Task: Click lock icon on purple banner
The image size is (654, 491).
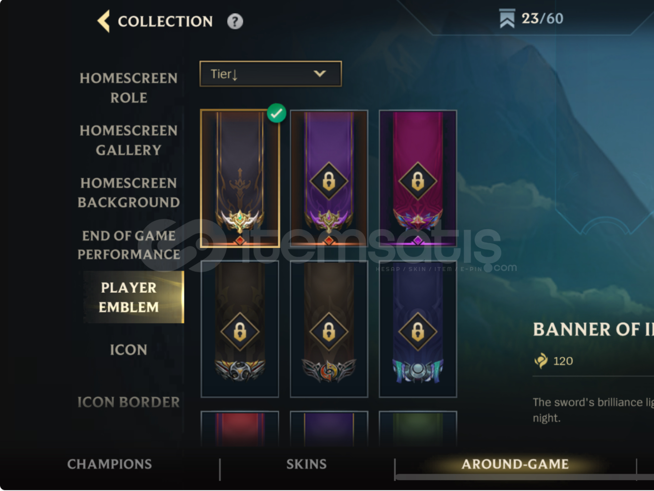Action: pyautogui.click(x=329, y=181)
